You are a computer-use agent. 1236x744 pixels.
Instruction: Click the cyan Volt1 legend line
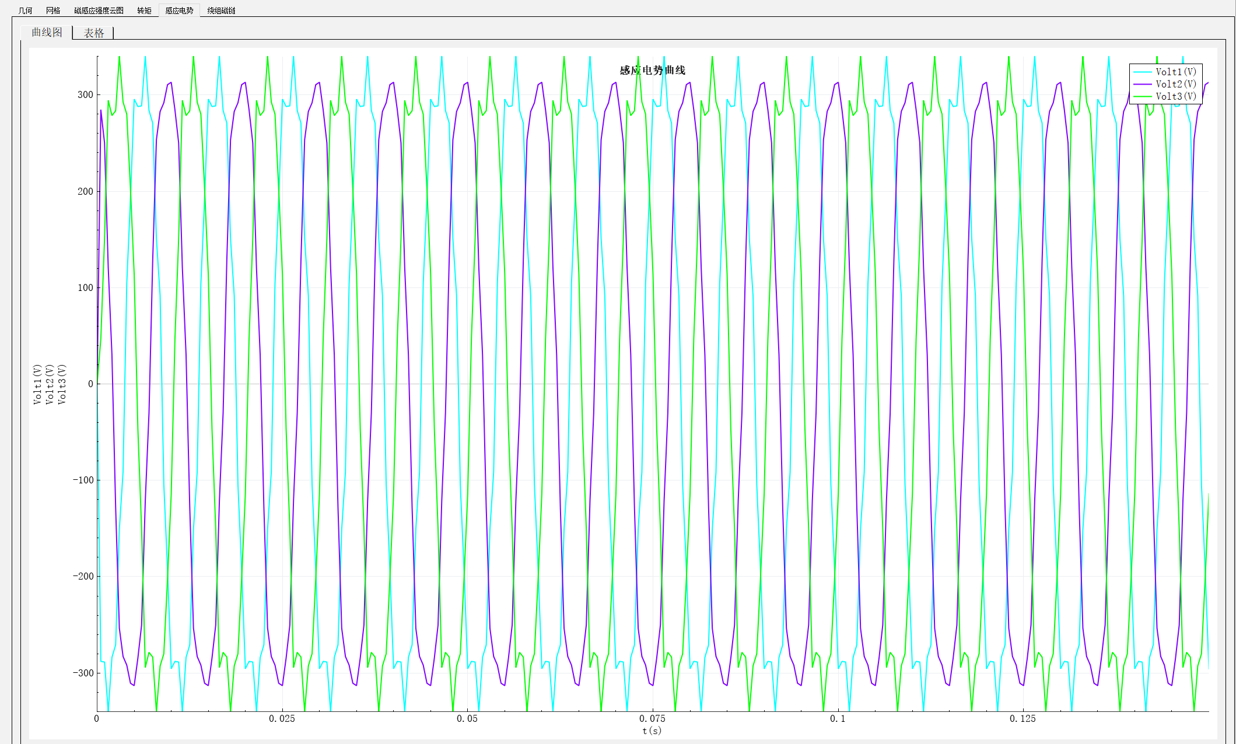tap(1142, 72)
